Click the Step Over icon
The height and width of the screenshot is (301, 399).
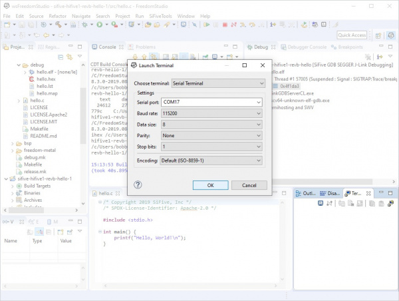click(x=252, y=25)
